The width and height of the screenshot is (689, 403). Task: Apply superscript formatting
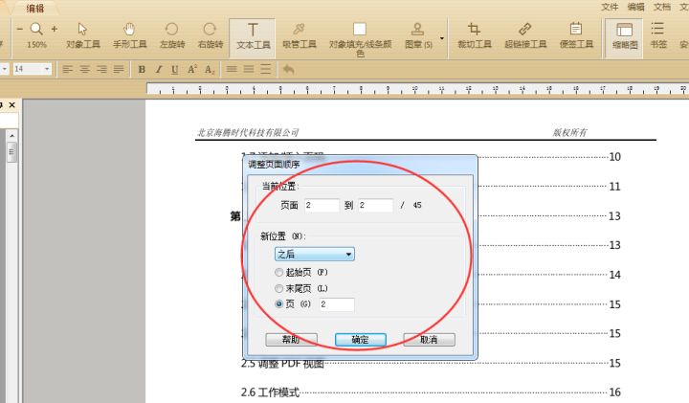(x=192, y=70)
